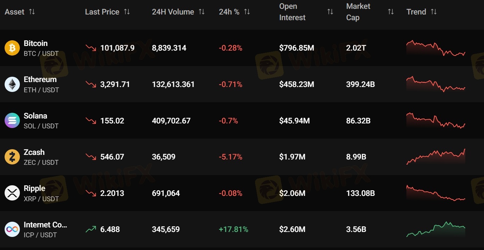Click the ICP green trend sparkline
This screenshot has height=250, width=484.
coord(435,229)
